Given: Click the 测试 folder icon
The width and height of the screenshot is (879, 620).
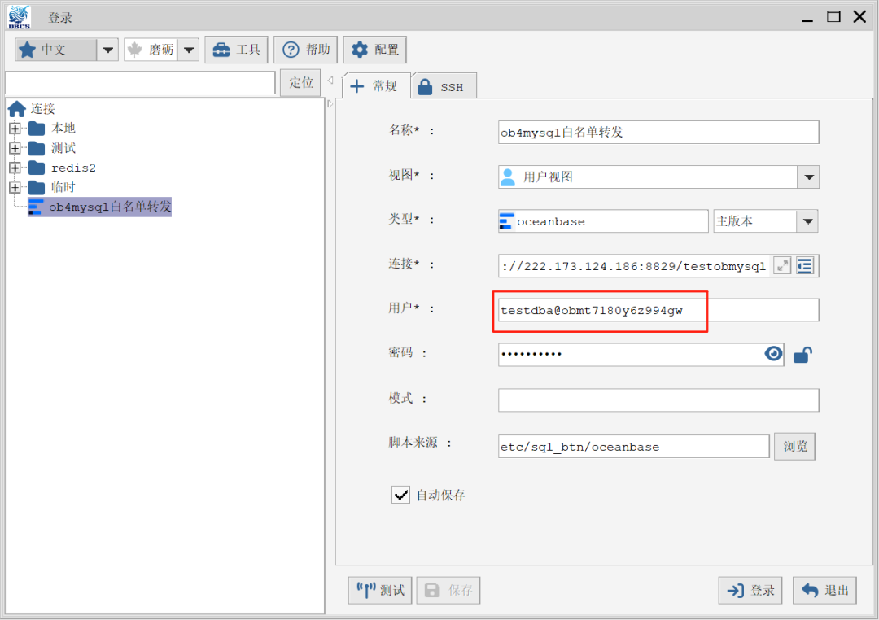Looking at the screenshot, I should [x=37, y=148].
